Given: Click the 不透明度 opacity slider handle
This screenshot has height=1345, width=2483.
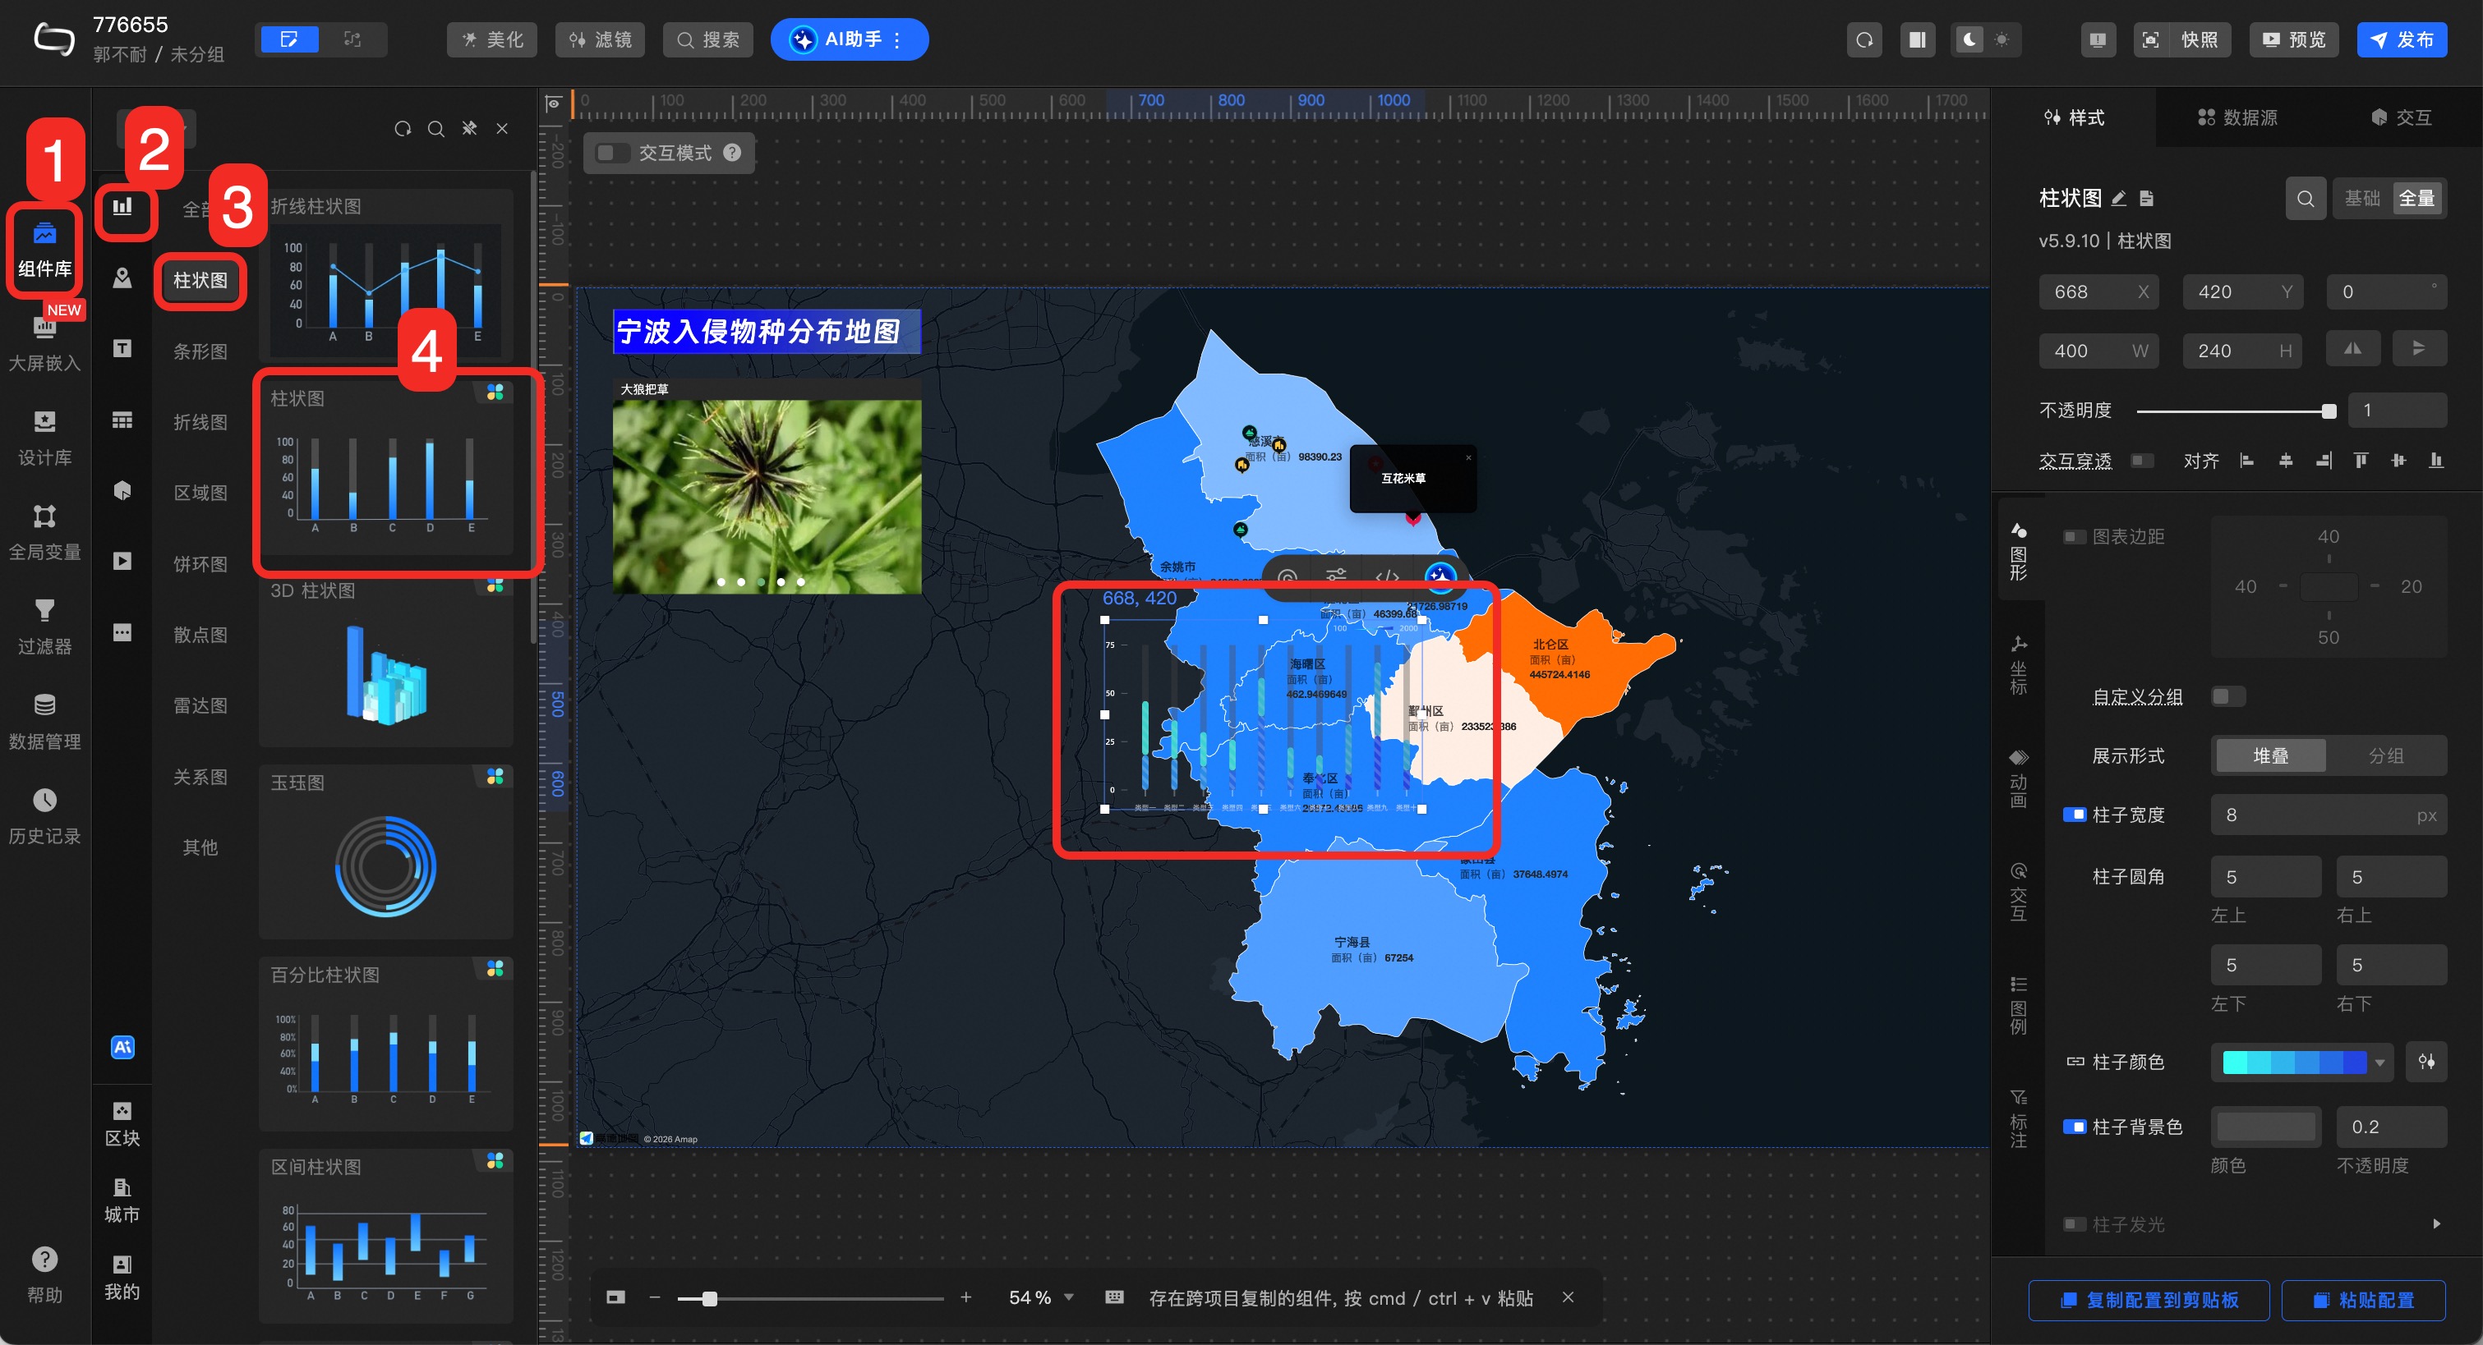Looking at the screenshot, I should pyautogui.click(x=2328, y=411).
